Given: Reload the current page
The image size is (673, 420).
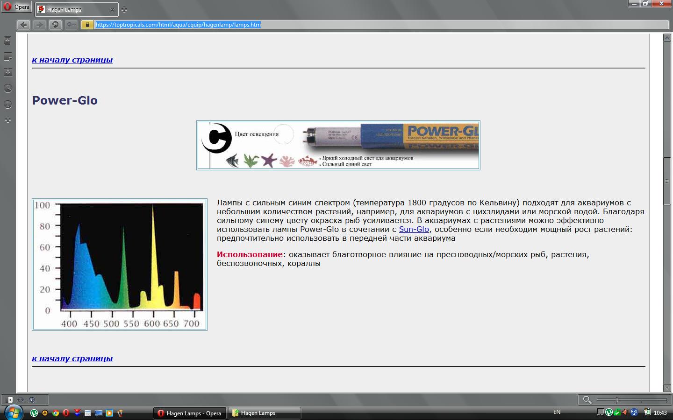Looking at the screenshot, I should pos(55,25).
